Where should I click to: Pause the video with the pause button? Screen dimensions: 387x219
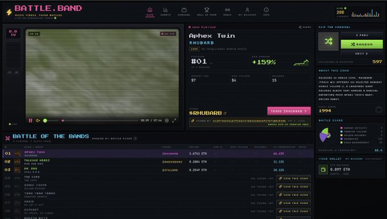point(31,120)
